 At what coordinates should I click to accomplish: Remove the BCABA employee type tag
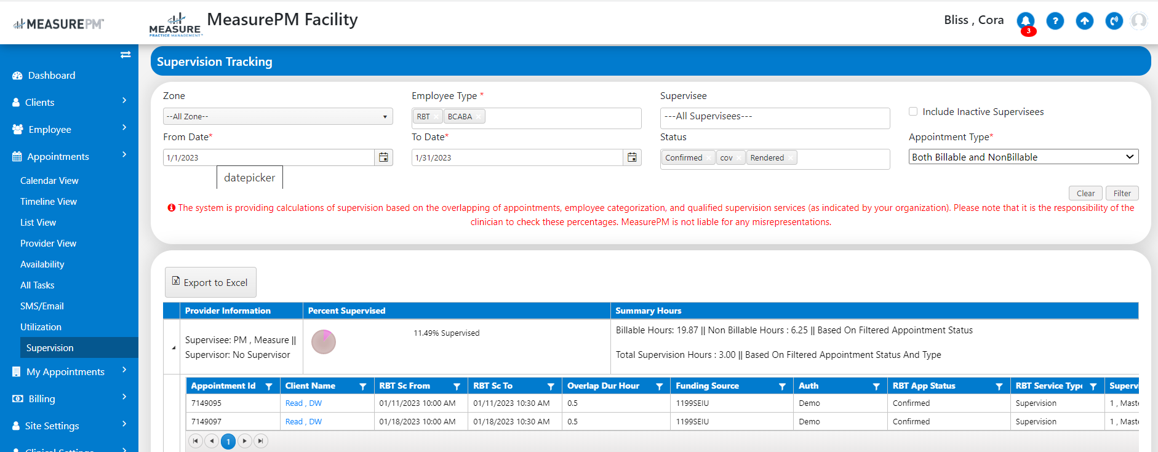(479, 117)
